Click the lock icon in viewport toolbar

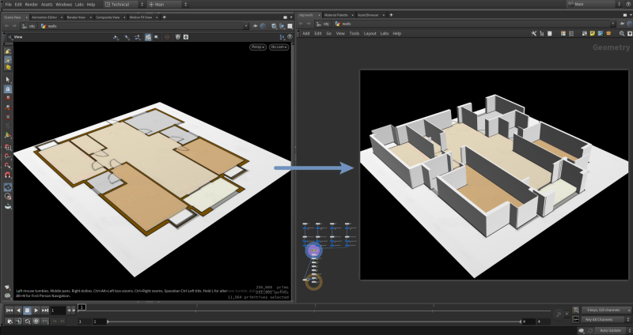(x=8, y=89)
